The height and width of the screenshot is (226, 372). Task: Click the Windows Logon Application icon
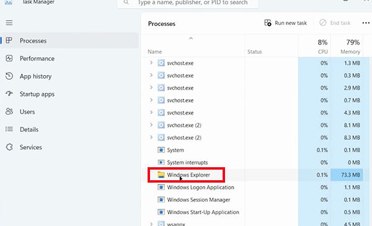click(161, 187)
